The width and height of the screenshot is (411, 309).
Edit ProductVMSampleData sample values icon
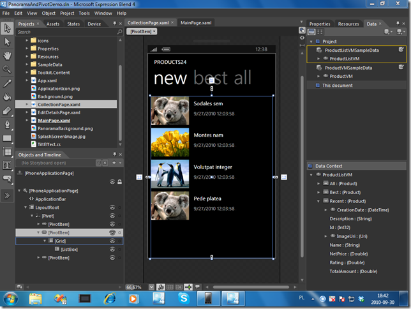[401, 67]
